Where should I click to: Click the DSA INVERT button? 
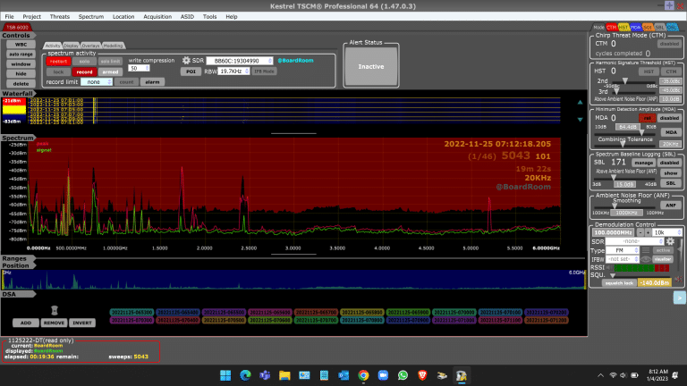(x=82, y=323)
